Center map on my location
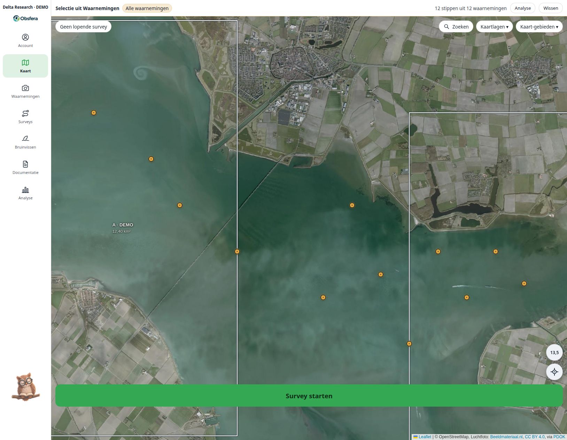The height and width of the screenshot is (440, 567). click(x=554, y=372)
